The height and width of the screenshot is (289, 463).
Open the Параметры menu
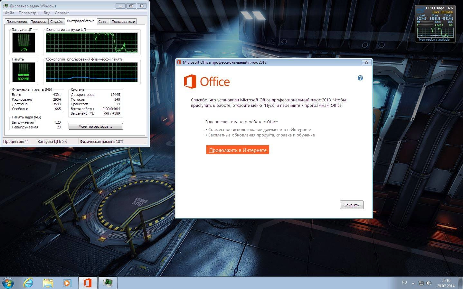point(29,13)
